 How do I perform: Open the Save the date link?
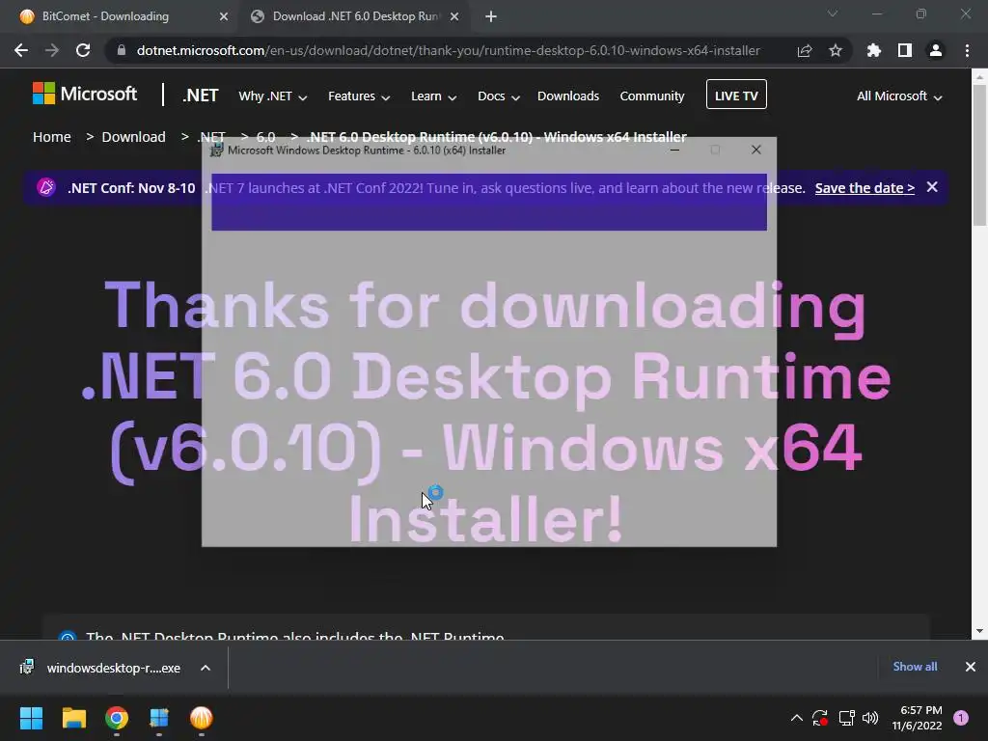pos(864,188)
